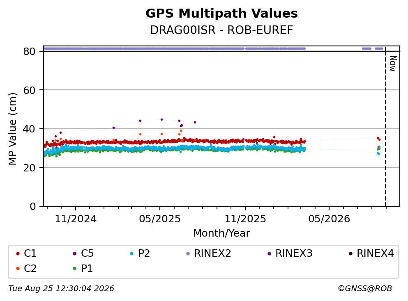Click the 60 y-axis tick label
The image size is (408, 301).
(x=29, y=90)
